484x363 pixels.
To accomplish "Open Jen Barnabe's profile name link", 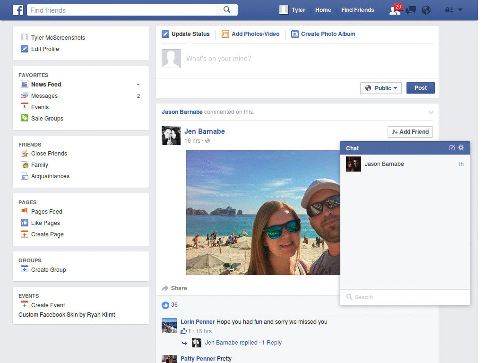I will [205, 131].
